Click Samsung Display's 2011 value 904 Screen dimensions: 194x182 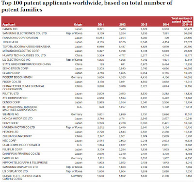pyautogui.click(x=101, y=167)
